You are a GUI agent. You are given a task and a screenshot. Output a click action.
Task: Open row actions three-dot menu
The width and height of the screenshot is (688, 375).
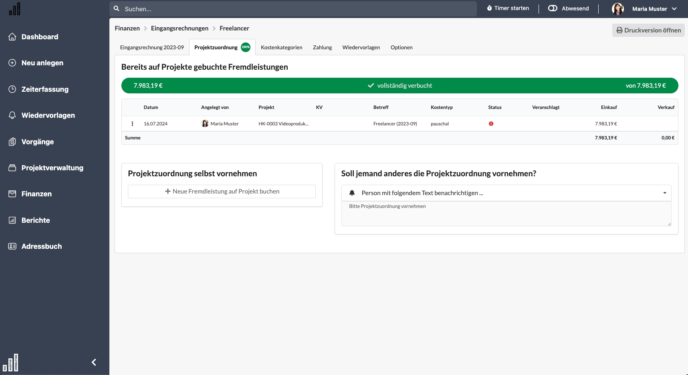tap(132, 124)
